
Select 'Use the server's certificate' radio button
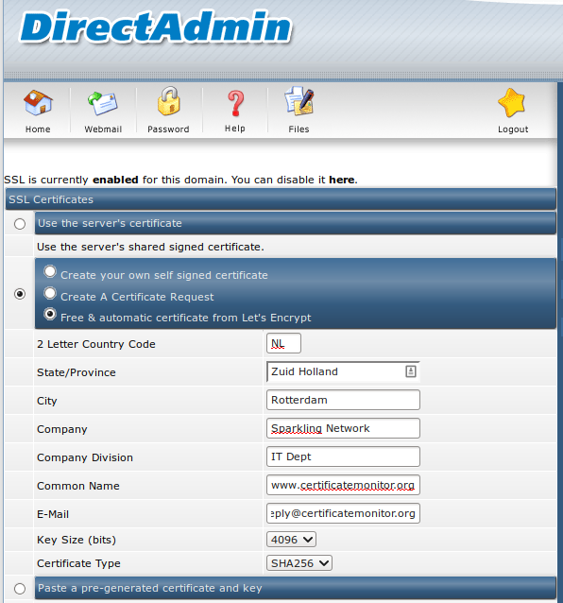pos(20,224)
